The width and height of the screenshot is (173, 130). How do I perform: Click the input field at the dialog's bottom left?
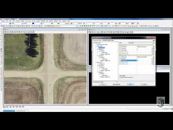coord(105,82)
